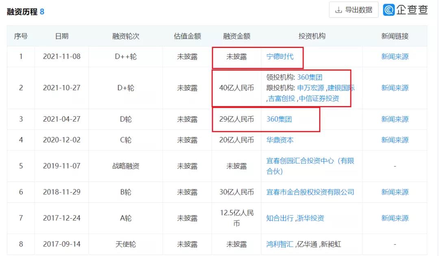
Task: Click the 融资金额 column header
Action: [237, 36]
